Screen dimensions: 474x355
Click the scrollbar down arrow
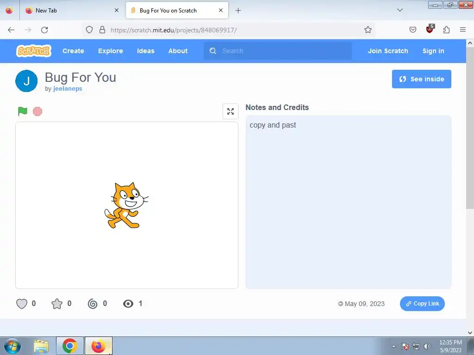pos(470,333)
